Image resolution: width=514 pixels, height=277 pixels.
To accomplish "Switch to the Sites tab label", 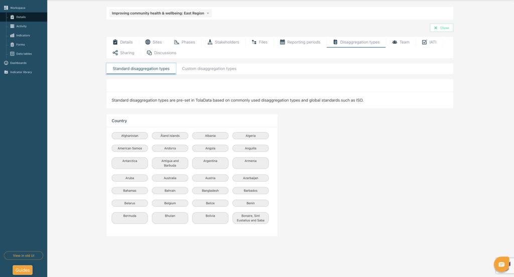I will [157, 42].
